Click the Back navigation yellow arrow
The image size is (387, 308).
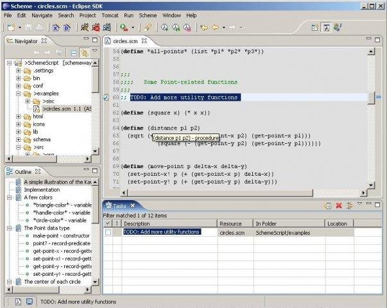216,28
